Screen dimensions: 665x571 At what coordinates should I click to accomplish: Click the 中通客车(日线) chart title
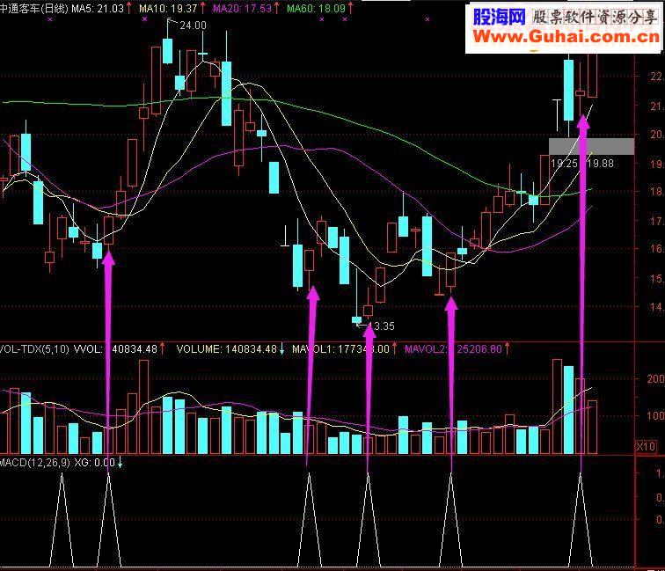(x=34, y=8)
